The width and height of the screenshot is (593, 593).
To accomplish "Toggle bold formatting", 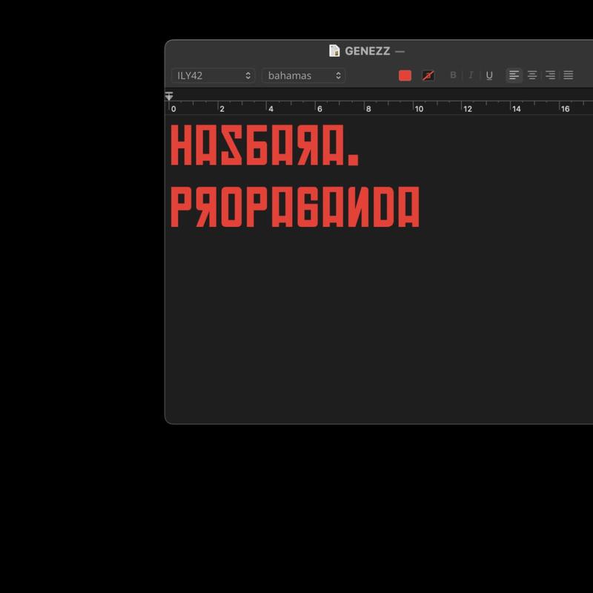I will tap(453, 76).
